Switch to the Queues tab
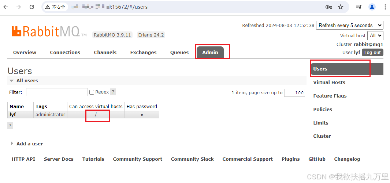390x183 pixels. [x=179, y=52]
